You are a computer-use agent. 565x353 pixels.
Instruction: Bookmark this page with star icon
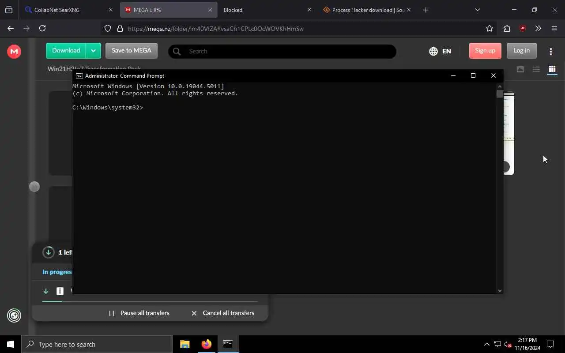click(490, 28)
